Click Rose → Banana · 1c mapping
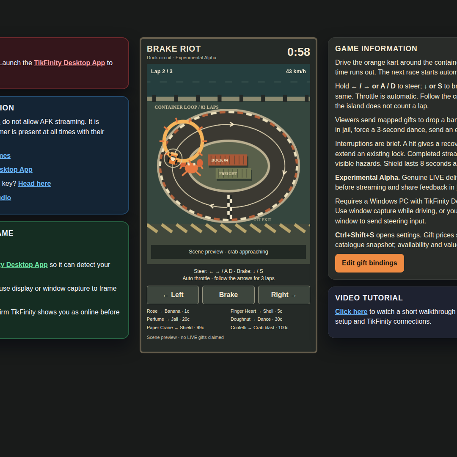The image size is (457, 457). pyautogui.click(x=168, y=311)
